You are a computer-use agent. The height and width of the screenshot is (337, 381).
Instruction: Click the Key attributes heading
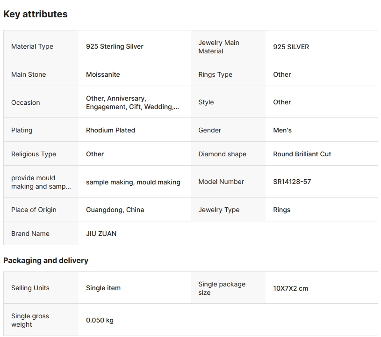(36, 14)
